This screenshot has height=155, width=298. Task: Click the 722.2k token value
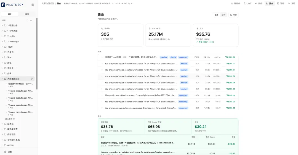pyautogui.click(x=207, y=95)
